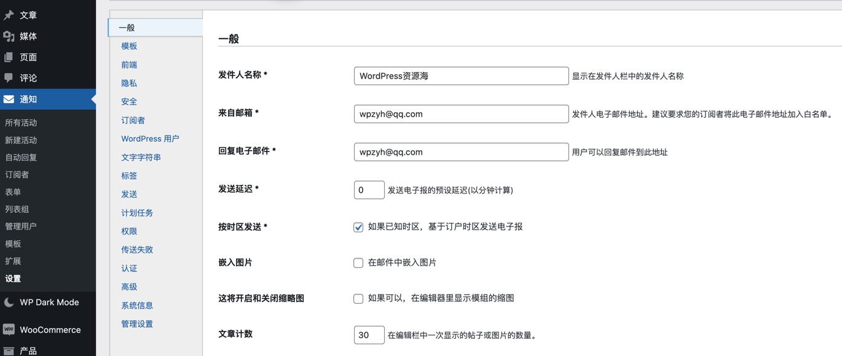Click the 发件人名称 input field
842x356 pixels.
coord(461,76)
